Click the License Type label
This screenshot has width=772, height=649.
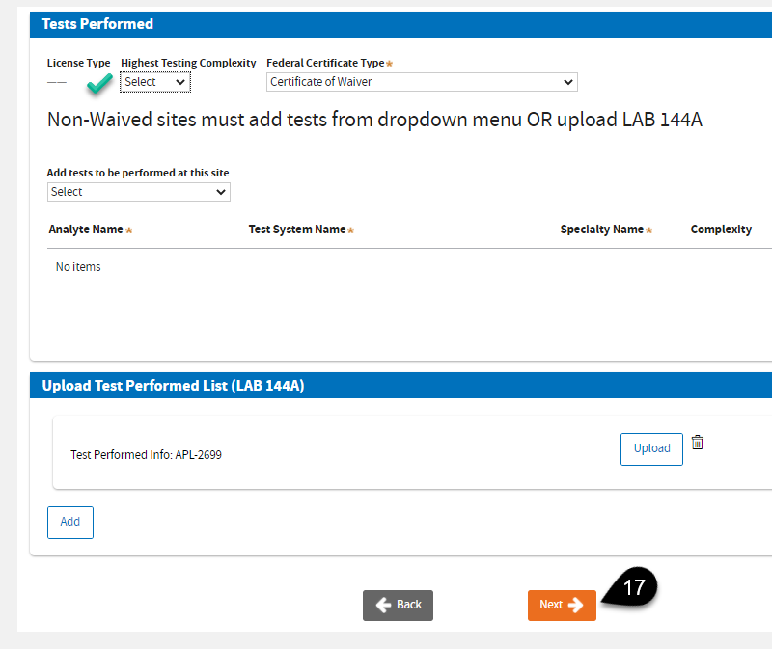79,63
